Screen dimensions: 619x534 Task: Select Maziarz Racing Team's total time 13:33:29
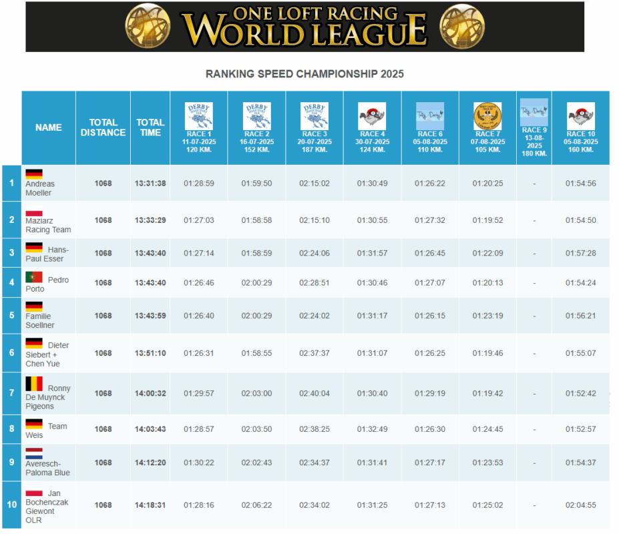[x=150, y=220]
